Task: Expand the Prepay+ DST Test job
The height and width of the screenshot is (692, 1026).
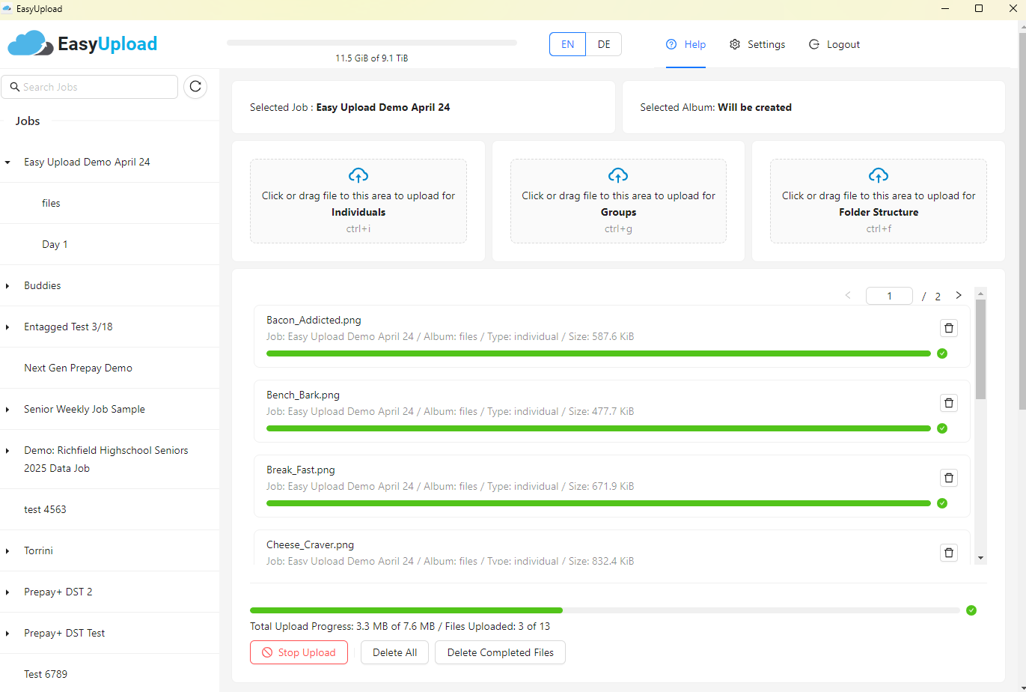Action: [7, 633]
